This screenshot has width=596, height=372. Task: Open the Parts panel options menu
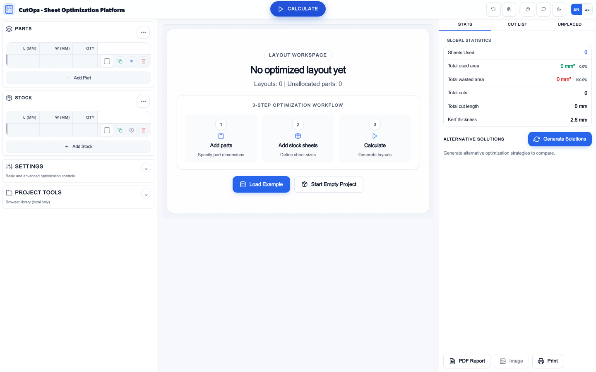(143, 32)
